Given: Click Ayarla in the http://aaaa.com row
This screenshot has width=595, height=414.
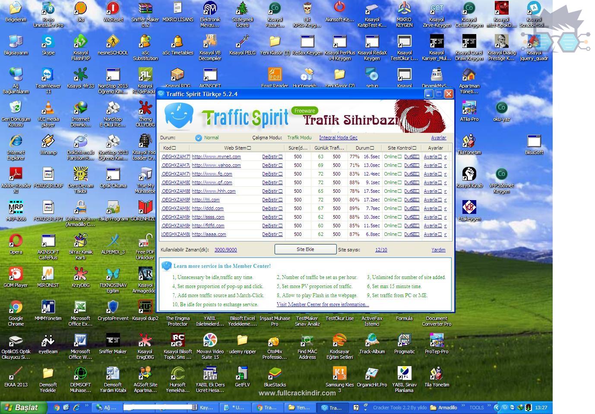Looking at the screenshot, I should 433,234.
